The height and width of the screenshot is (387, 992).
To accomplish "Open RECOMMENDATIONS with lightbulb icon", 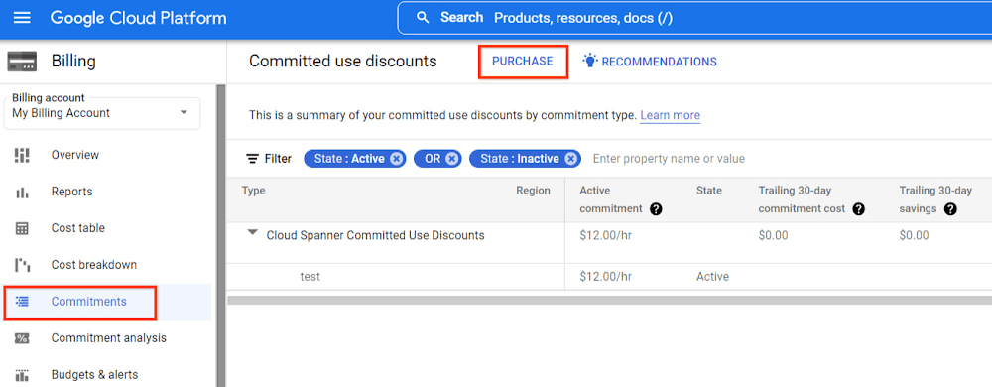I will [x=650, y=62].
